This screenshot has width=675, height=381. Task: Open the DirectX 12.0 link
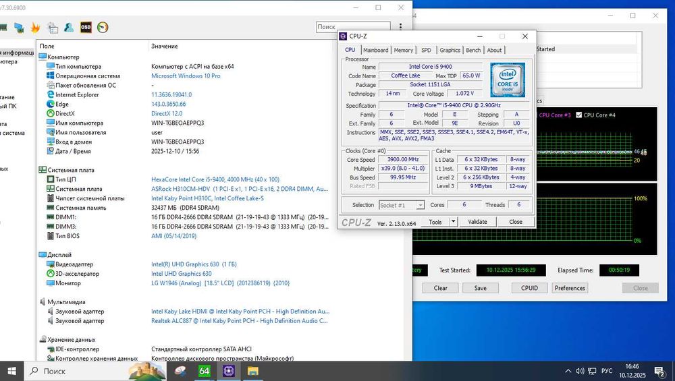(x=167, y=113)
